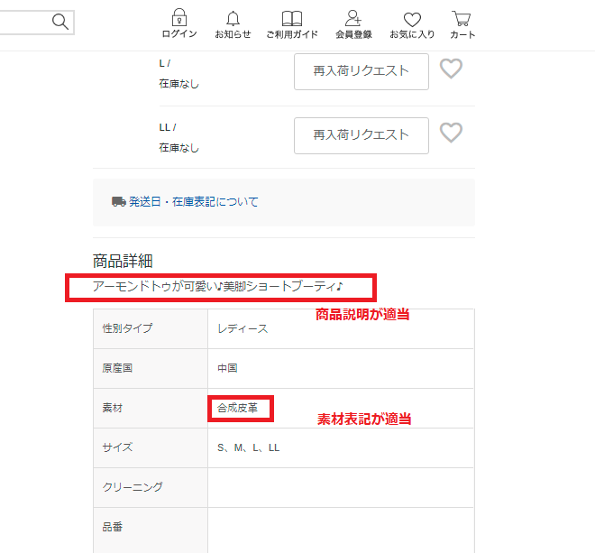Select the 在庫なし text under LL
The height and width of the screenshot is (553, 595).
[x=178, y=148]
